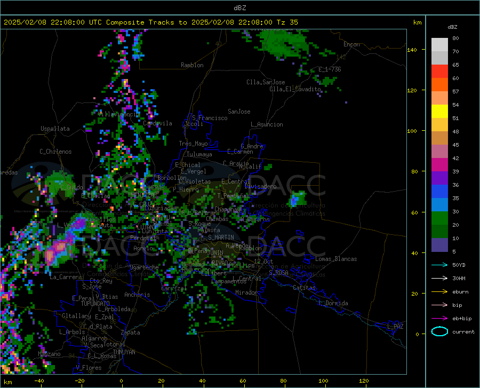Click the 'Divisadero' map label

click(260, 186)
